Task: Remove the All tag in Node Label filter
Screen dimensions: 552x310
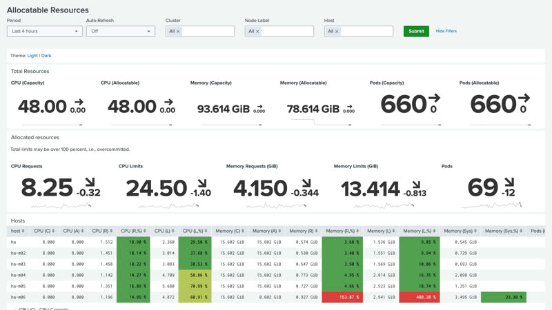Action: (257, 32)
